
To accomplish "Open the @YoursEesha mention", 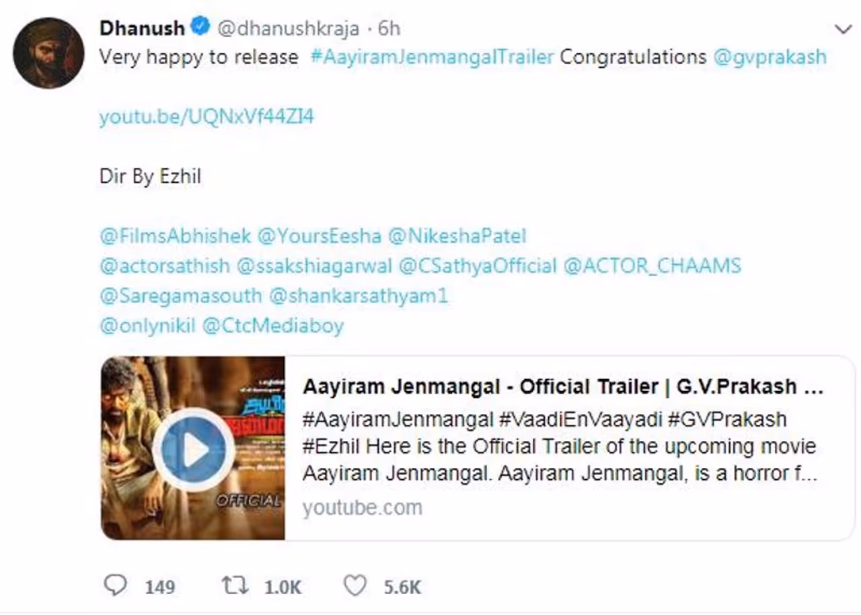I will pyautogui.click(x=319, y=236).
